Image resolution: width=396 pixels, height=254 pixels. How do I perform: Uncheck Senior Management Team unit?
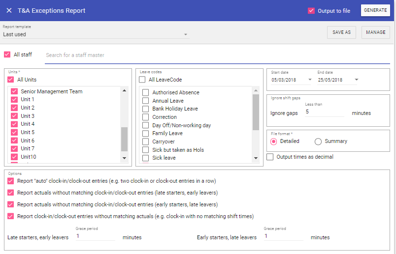click(x=14, y=91)
